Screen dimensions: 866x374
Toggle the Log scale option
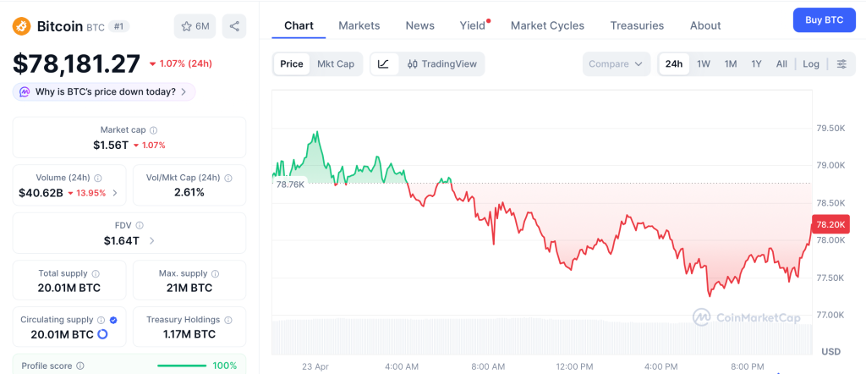(811, 63)
